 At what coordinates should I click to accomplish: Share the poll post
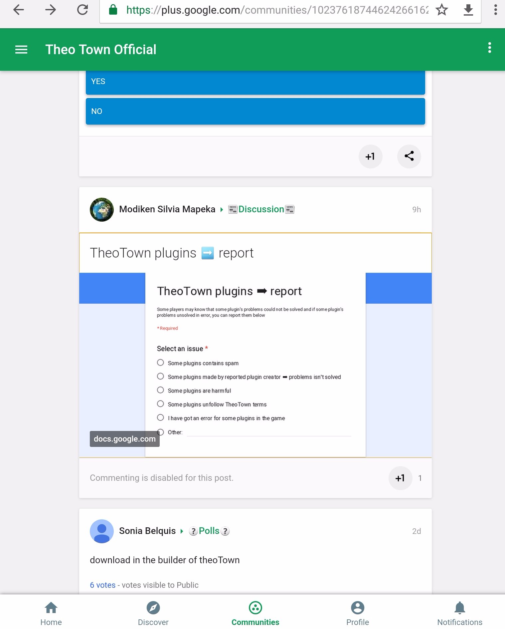click(409, 156)
